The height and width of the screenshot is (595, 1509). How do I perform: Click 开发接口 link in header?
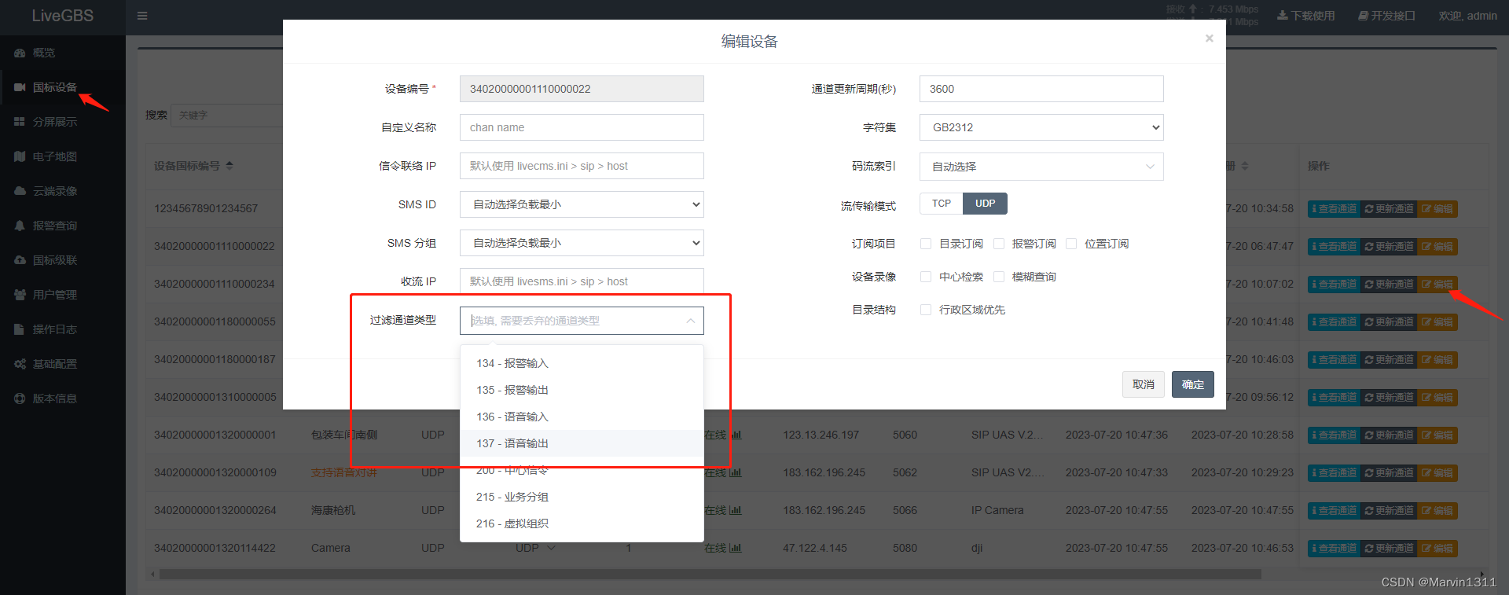(1386, 16)
